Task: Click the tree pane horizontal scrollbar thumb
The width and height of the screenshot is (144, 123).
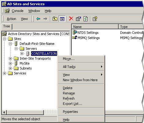Action: point(25,113)
